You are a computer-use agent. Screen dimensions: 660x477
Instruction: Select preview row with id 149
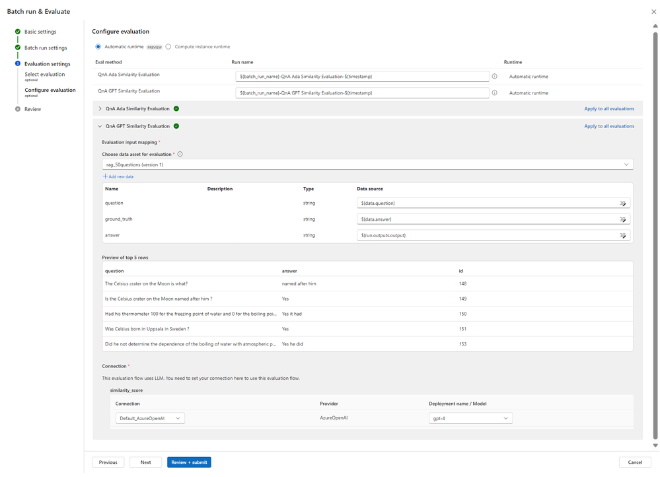[367, 299]
